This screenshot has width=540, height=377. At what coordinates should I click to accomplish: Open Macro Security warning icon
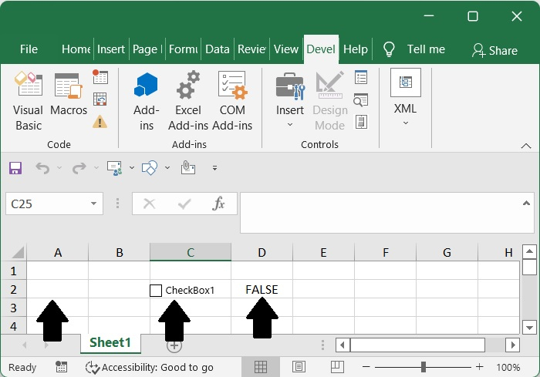[x=100, y=121]
